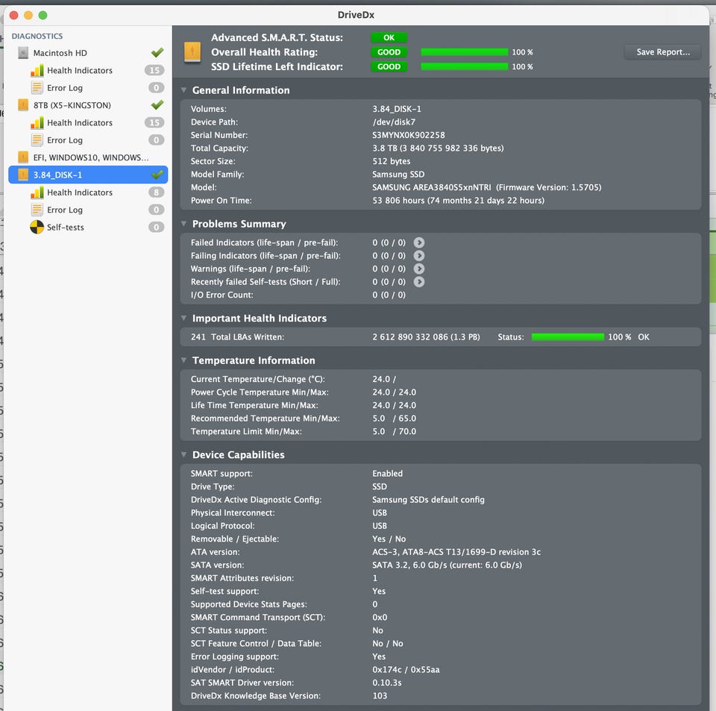Select the 8TB (X5-KINGSTON) drive
This screenshot has height=711, width=716.
pos(88,105)
